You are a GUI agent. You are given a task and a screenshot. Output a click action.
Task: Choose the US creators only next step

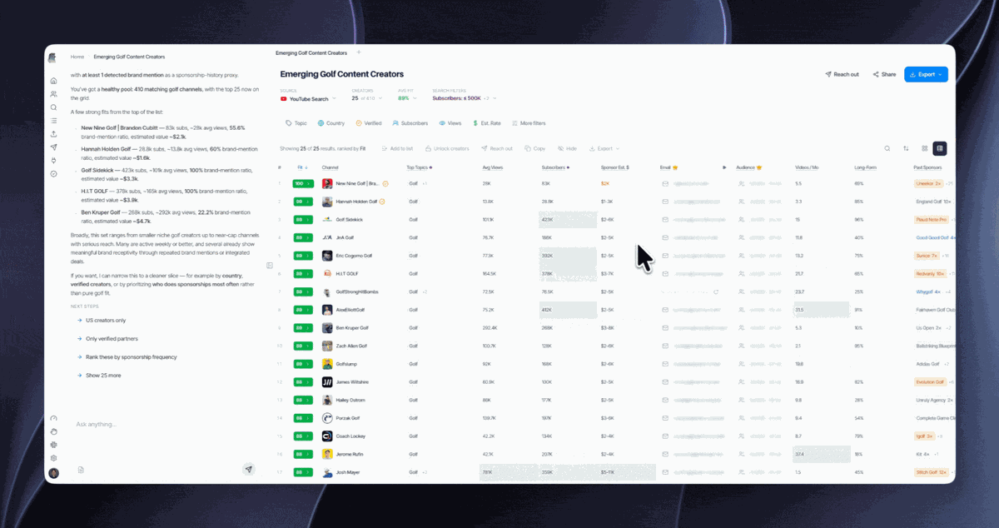click(100, 320)
